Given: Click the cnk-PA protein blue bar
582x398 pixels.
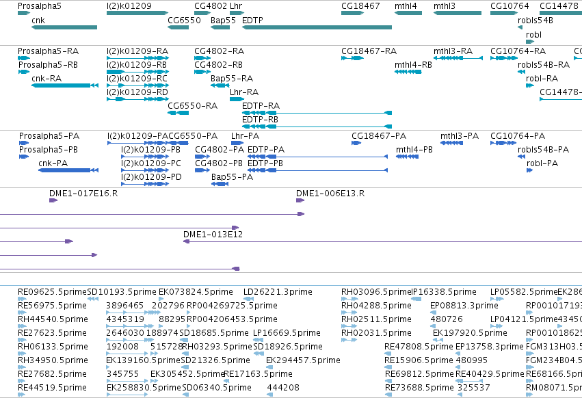Looking at the screenshot, I should pyautogui.click(x=68, y=170).
